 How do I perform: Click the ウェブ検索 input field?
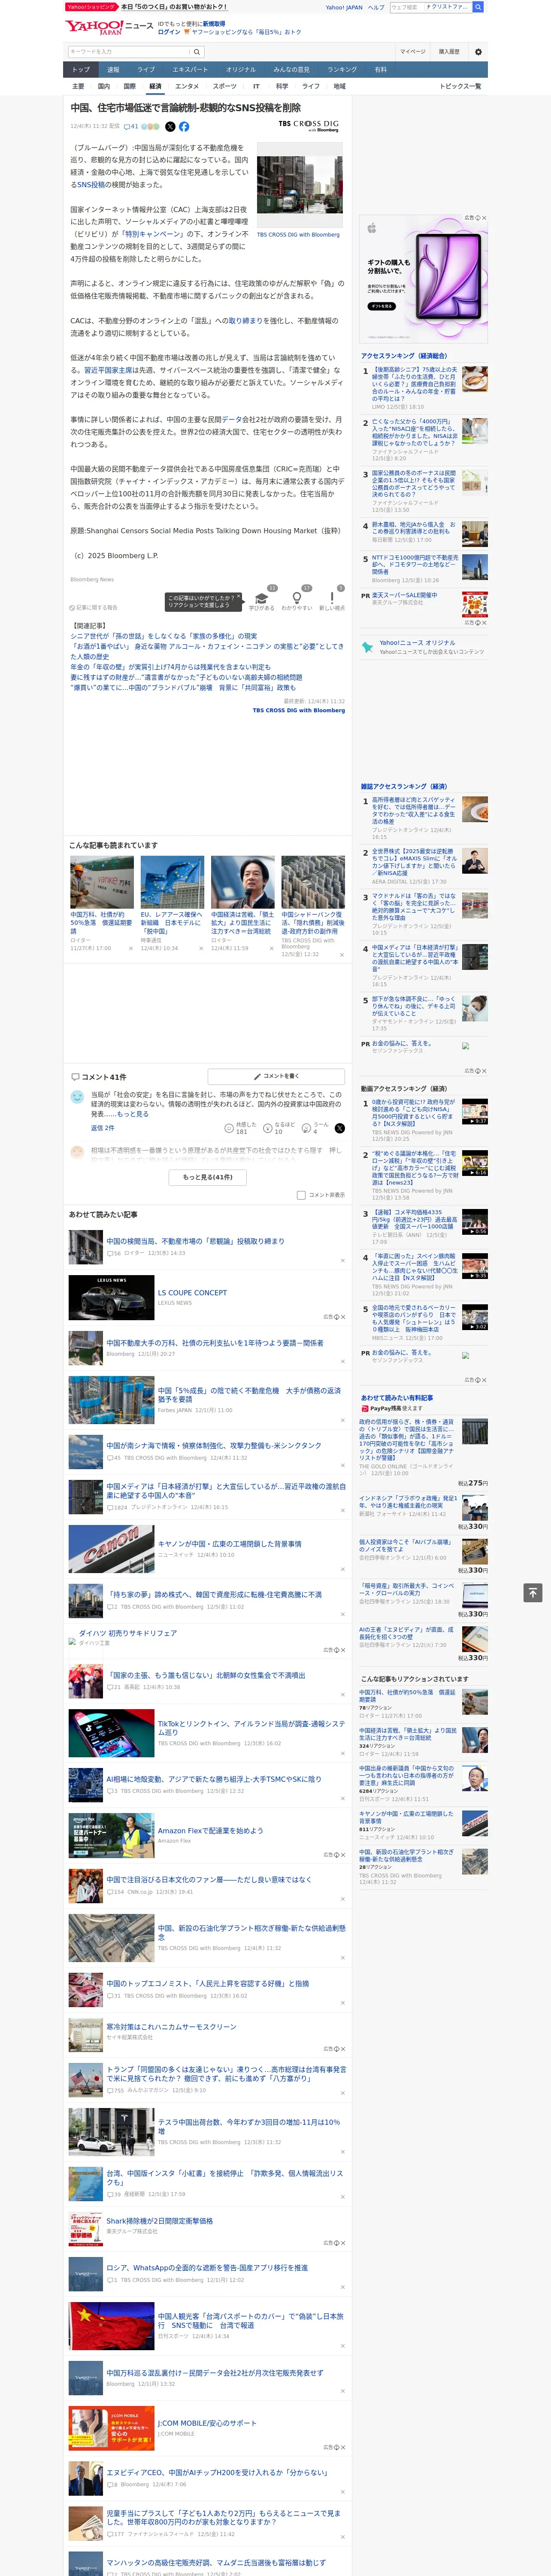click(x=406, y=7)
